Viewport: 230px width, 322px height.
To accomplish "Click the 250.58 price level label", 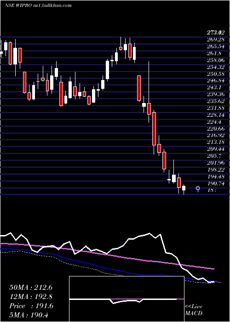I will pyautogui.click(x=216, y=74).
